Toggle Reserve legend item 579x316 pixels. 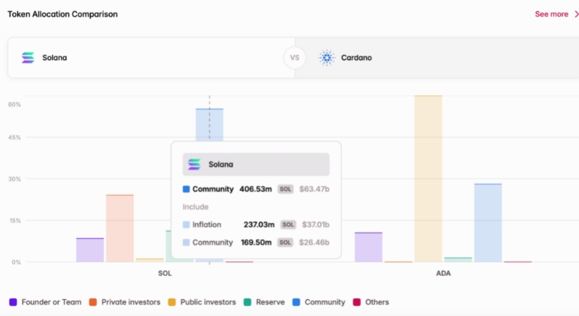point(264,302)
